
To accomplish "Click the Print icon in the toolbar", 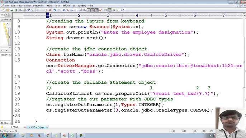I will (x=25, y=10).
